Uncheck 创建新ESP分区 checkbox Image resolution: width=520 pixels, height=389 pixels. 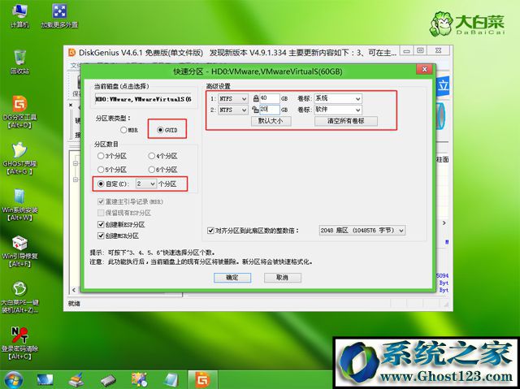[101, 225]
